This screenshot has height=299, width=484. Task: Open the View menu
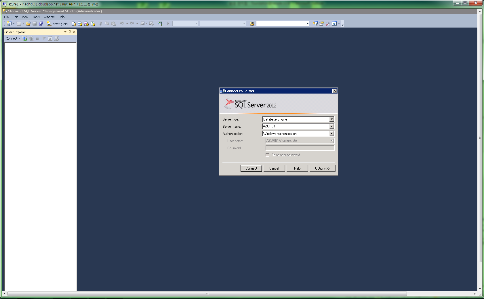pyautogui.click(x=25, y=17)
